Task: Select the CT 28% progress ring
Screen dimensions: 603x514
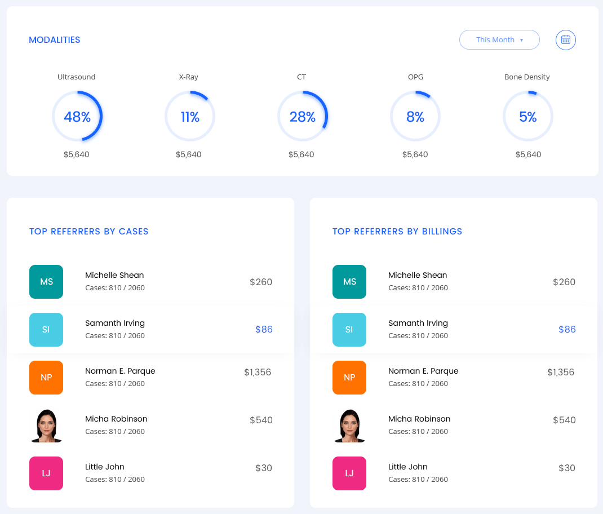Action: [303, 117]
